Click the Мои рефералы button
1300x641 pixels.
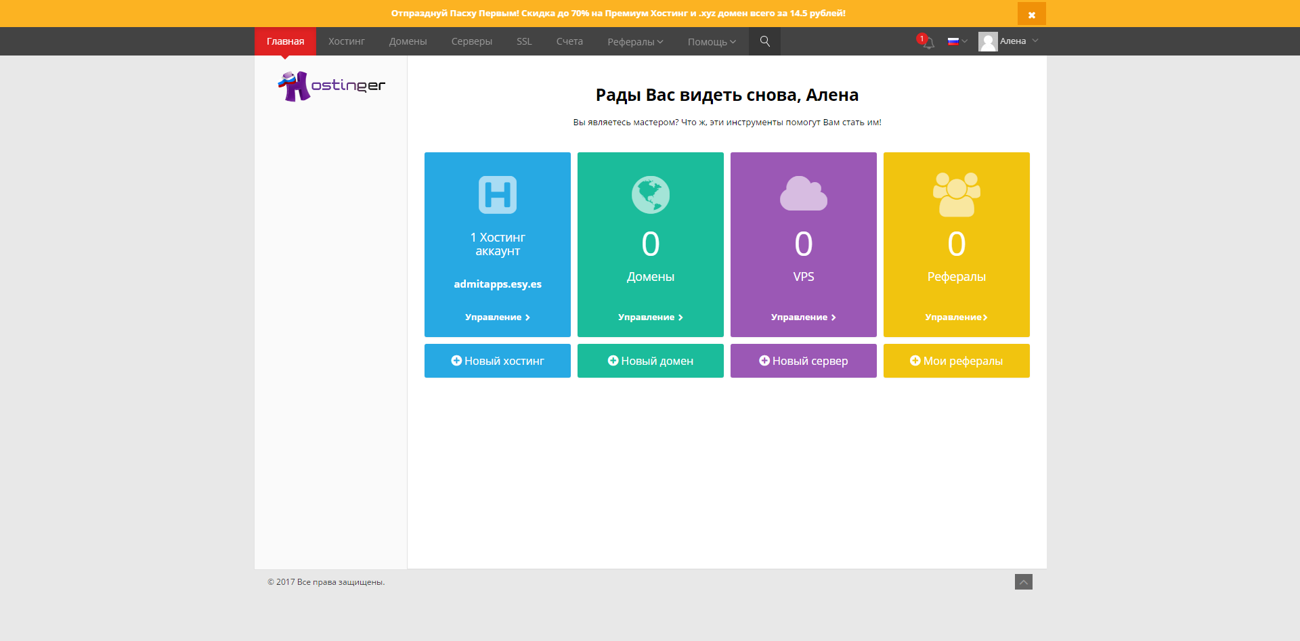click(957, 361)
